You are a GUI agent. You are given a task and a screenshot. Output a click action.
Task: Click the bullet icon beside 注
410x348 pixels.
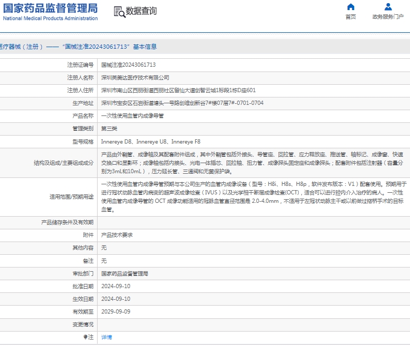pyautogui.click(x=85, y=337)
